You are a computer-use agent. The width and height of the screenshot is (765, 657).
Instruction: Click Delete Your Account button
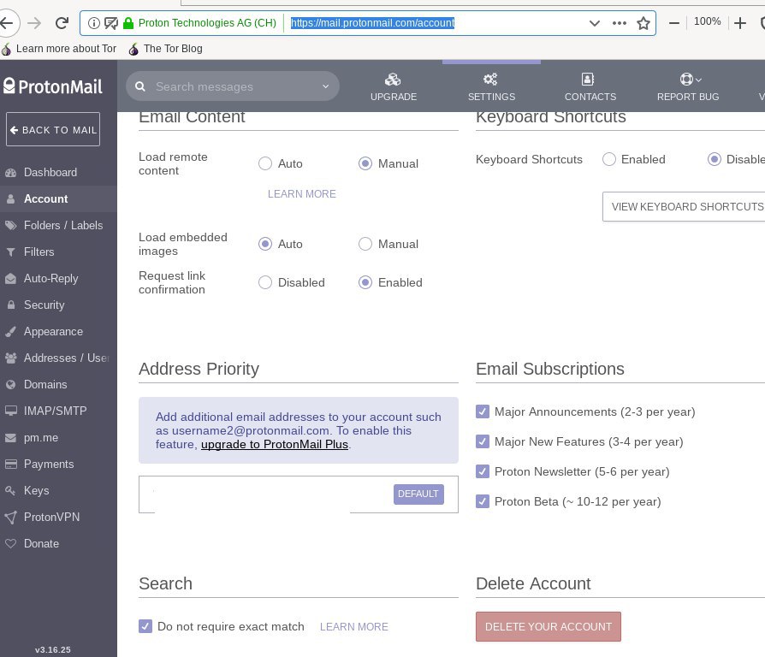(x=549, y=627)
